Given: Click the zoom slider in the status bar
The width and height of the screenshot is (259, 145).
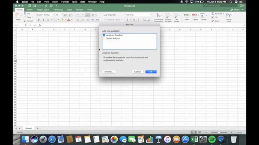Looking at the screenshot, I should click(x=219, y=133).
